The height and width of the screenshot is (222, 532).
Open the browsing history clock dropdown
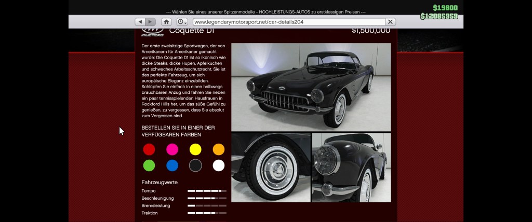(x=182, y=22)
